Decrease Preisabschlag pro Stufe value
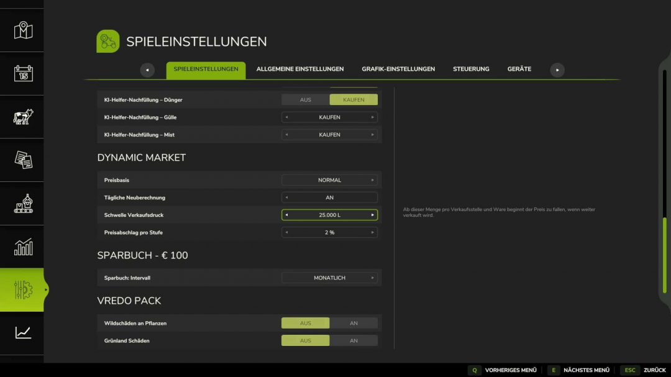The image size is (671, 377). coord(286,233)
